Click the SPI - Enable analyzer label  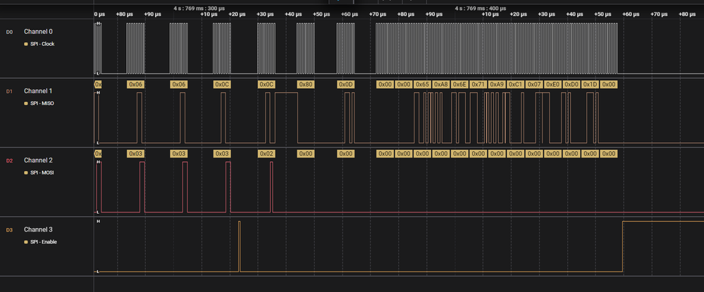(44, 242)
